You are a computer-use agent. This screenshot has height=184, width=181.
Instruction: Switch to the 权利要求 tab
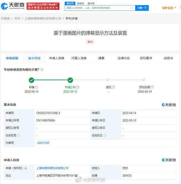146,58
